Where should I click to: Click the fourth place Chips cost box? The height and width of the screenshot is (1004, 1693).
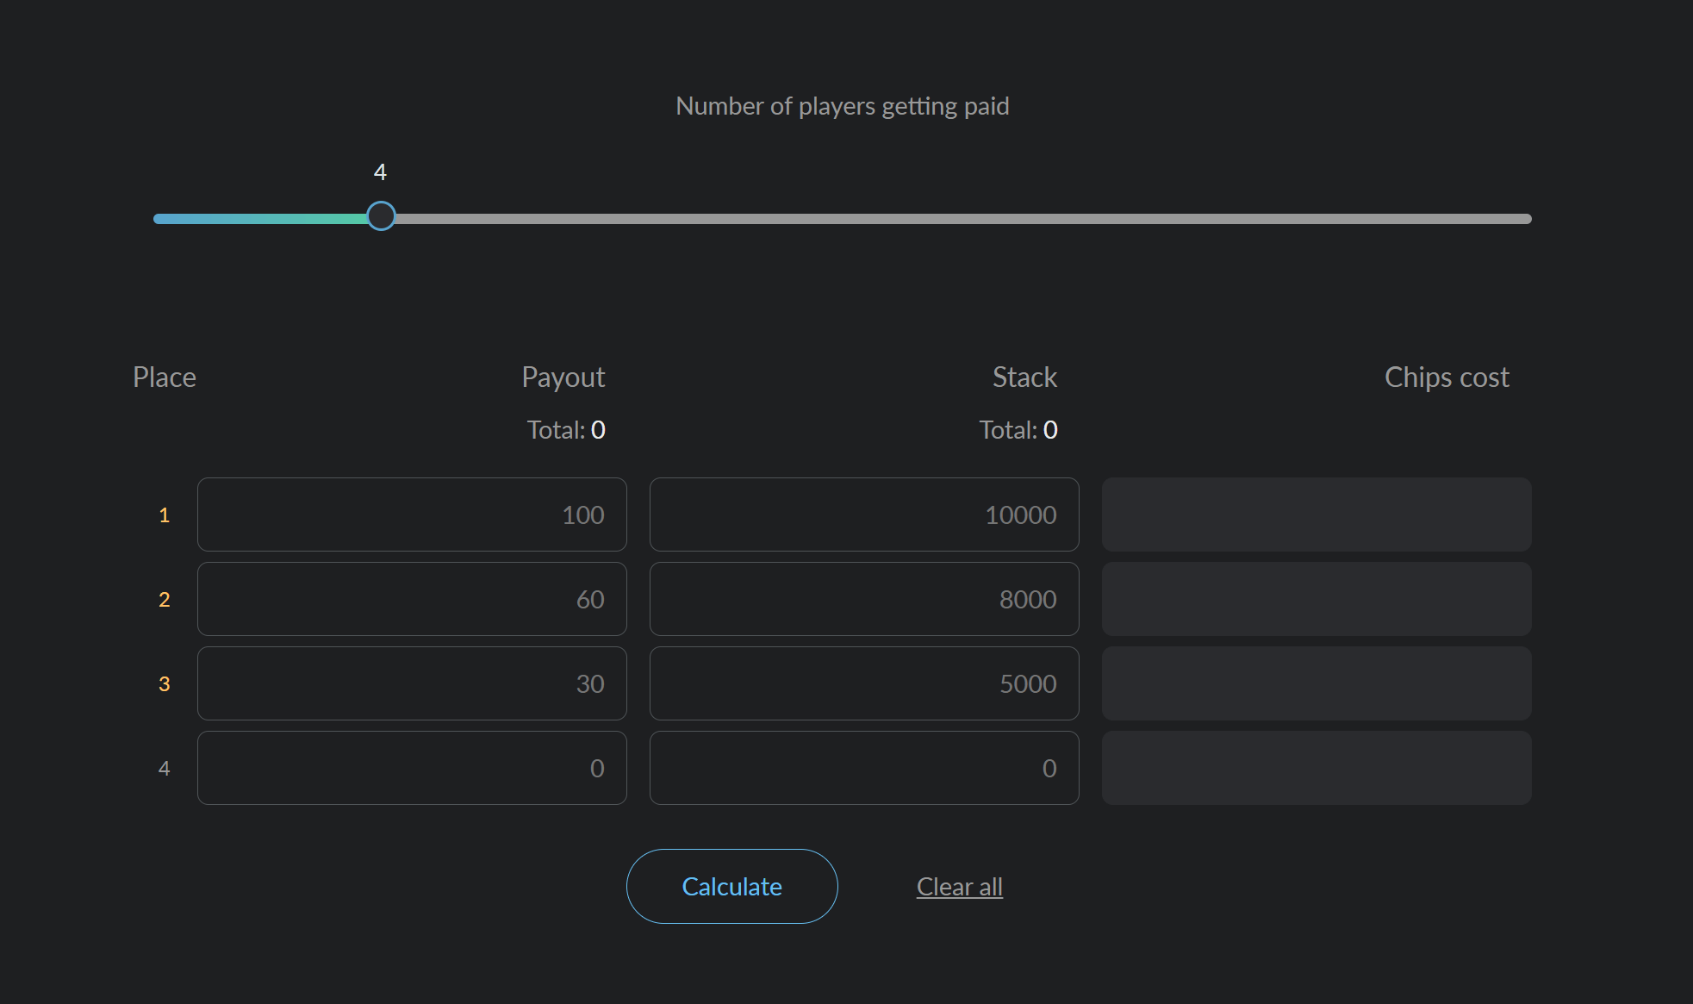[x=1316, y=768]
